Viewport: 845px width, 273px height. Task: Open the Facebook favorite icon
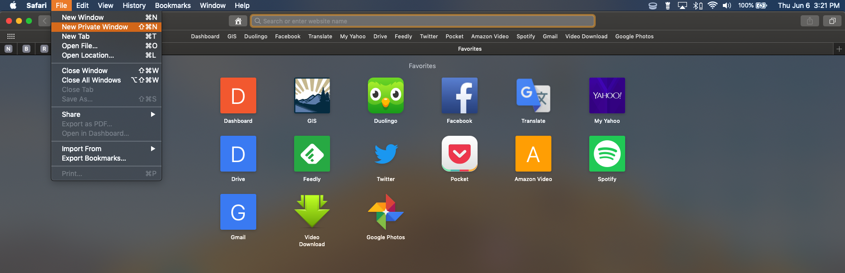(460, 95)
